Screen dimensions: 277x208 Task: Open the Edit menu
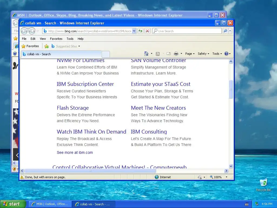point(33,39)
